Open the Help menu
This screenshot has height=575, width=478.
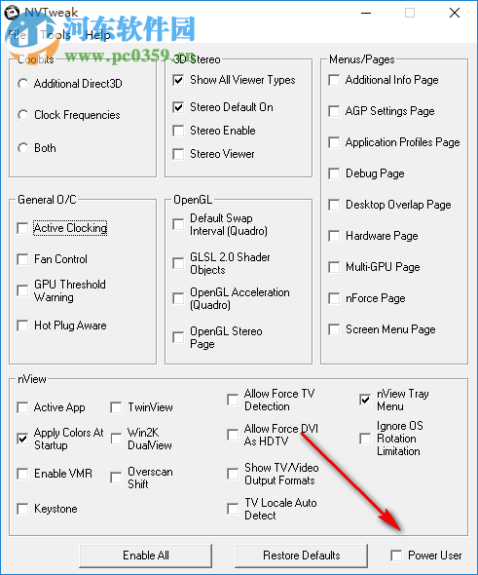point(97,35)
